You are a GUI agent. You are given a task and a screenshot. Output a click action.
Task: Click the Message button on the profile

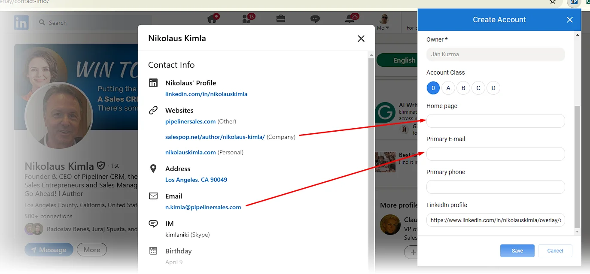coord(49,250)
